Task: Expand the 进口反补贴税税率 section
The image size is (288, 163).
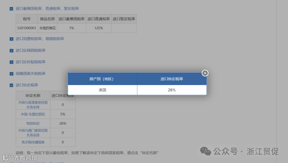Action: click(11, 62)
